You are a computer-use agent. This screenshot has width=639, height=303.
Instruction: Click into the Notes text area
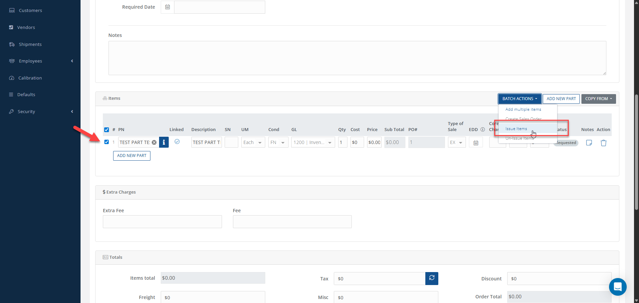click(357, 58)
